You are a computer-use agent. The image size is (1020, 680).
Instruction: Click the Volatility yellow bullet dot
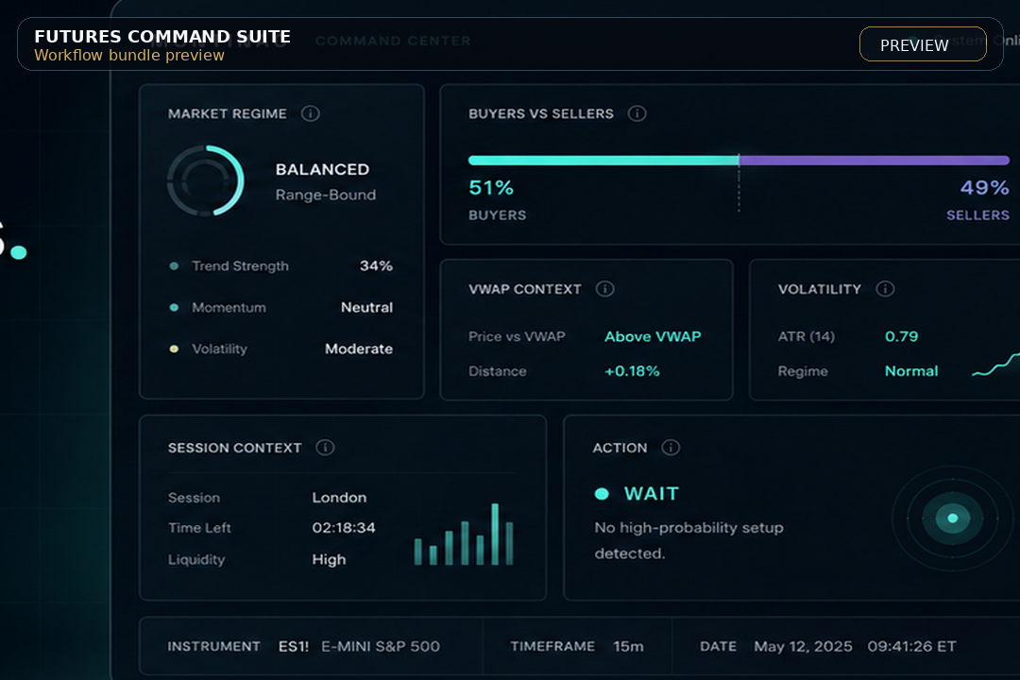tap(174, 349)
